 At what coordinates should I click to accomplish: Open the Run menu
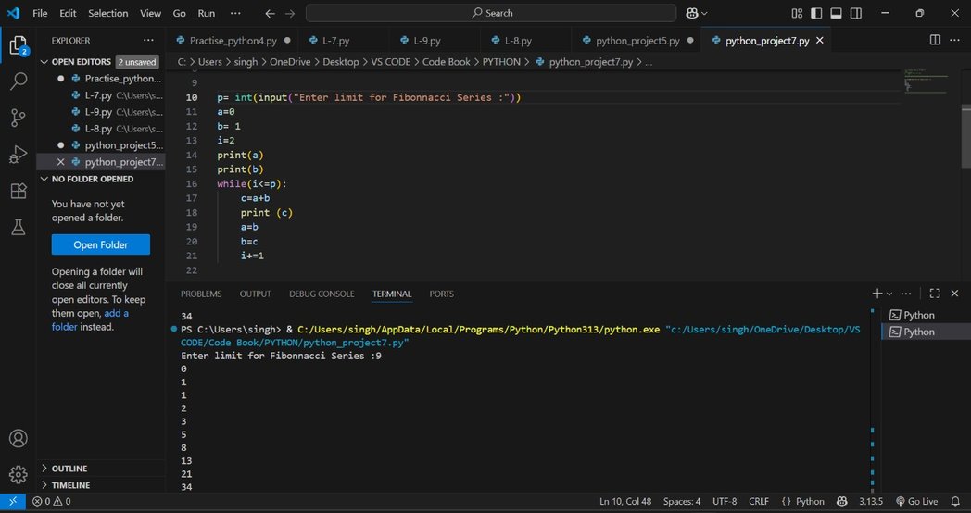[x=207, y=13]
